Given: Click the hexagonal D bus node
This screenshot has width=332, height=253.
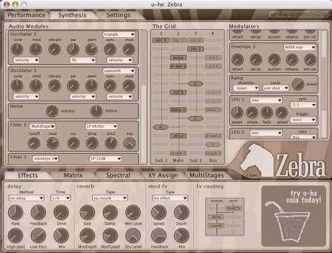Looking at the screenshot, I should [x=195, y=83].
